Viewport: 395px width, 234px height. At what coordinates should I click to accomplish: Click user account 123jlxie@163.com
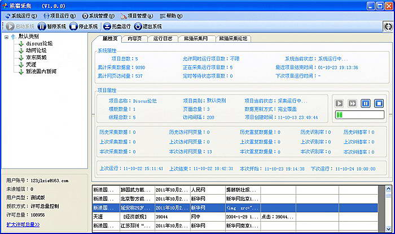[50, 181]
